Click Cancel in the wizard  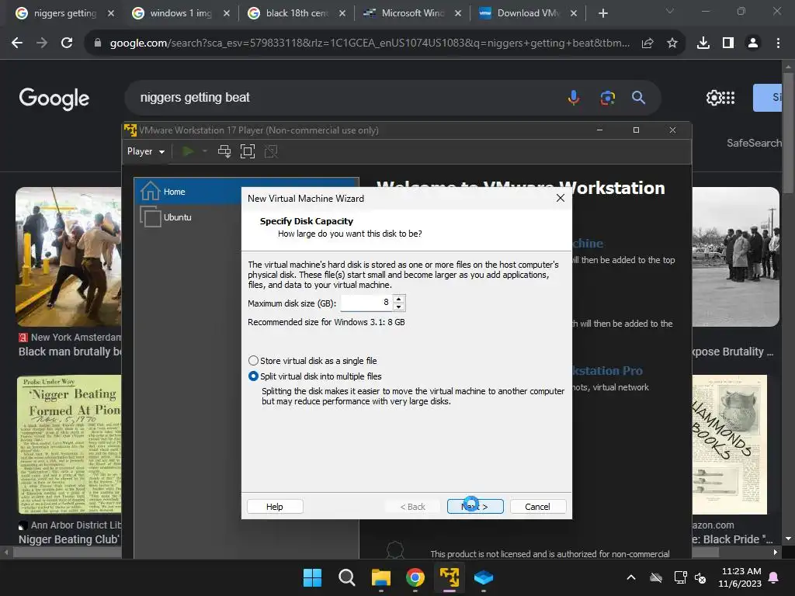(x=537, y=506)
